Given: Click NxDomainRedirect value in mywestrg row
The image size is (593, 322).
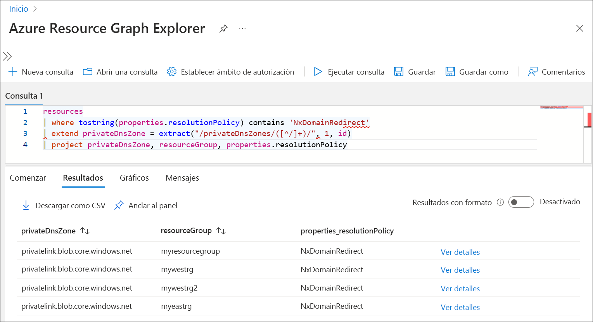Looking at the screenshot, I should coord(332,270).
